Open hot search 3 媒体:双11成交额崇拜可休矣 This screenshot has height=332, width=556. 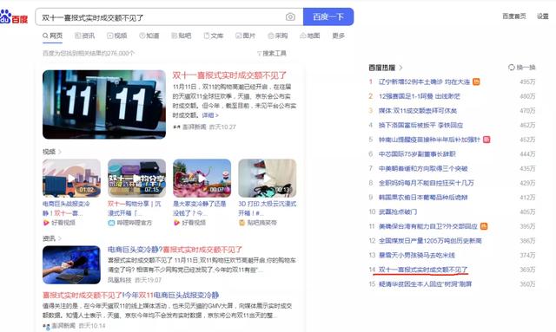(418, 111)
